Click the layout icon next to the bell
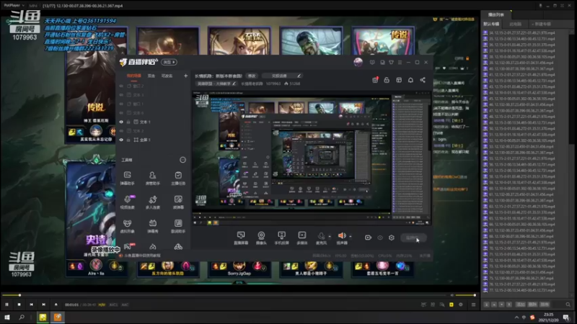Screen dimensions: 577x324 point(399,80)
